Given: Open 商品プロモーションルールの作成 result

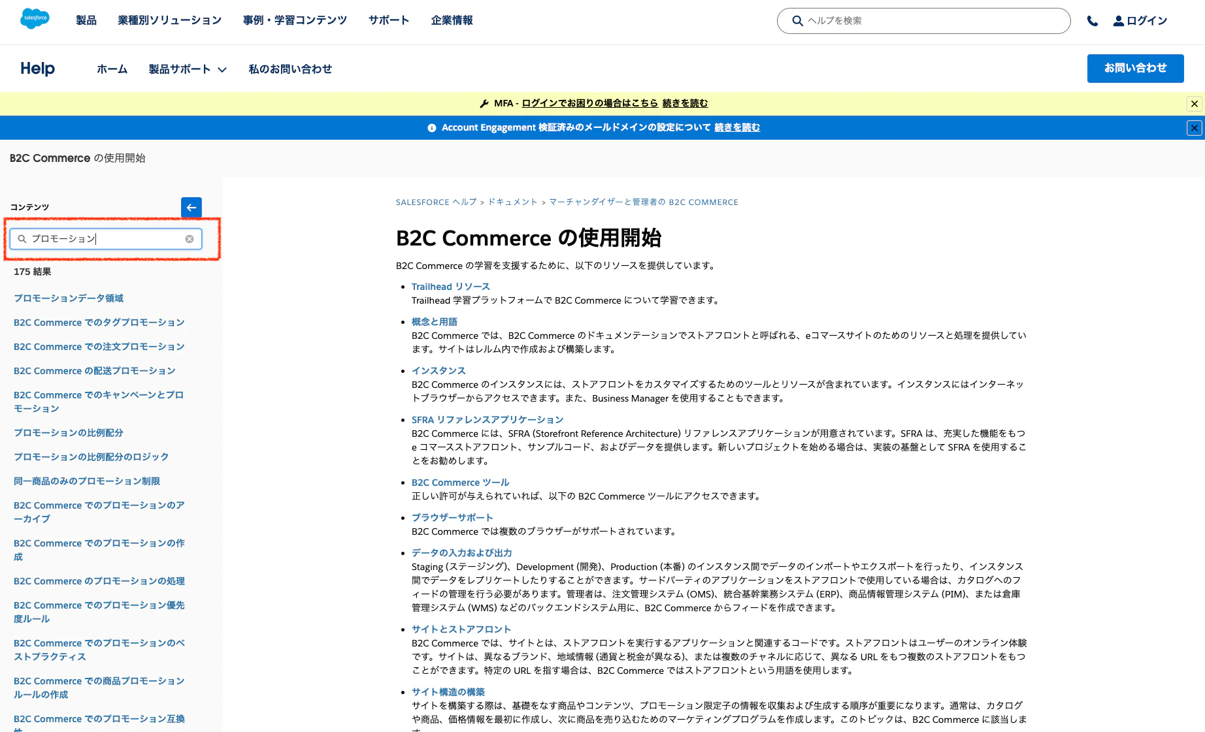Looking at the screenshot, I should [x=99, y=688].
